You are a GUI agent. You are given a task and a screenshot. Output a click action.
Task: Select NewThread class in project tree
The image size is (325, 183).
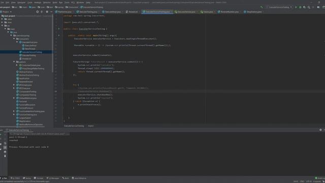pyautogui.click(x=30, y=49)
